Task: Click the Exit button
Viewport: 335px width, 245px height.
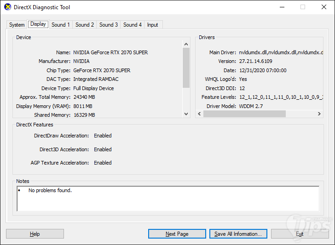Action: (300, 234)
